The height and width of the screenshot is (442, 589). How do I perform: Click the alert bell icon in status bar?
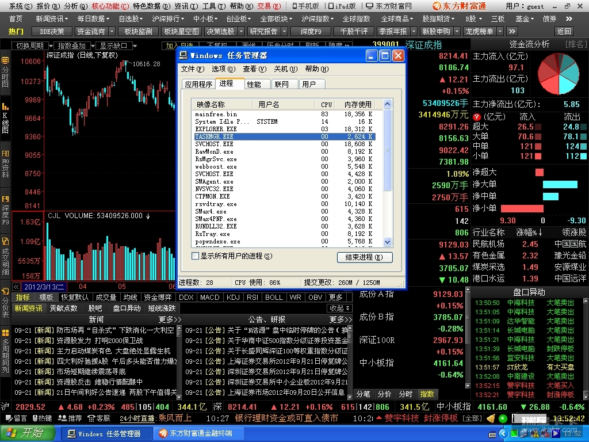coord(491,418)
